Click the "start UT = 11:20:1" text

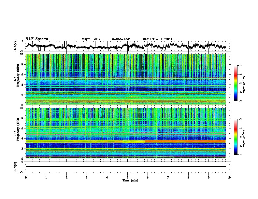157,39
